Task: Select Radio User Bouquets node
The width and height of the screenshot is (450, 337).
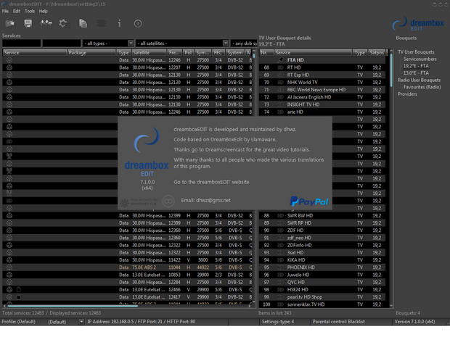Action: (419, 80)
